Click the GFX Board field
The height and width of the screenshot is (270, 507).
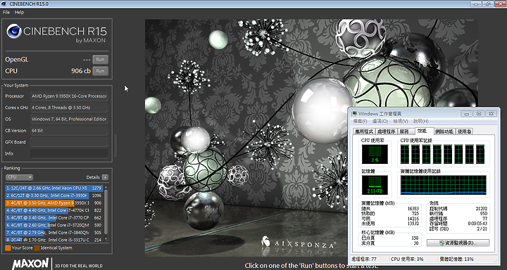69,142
